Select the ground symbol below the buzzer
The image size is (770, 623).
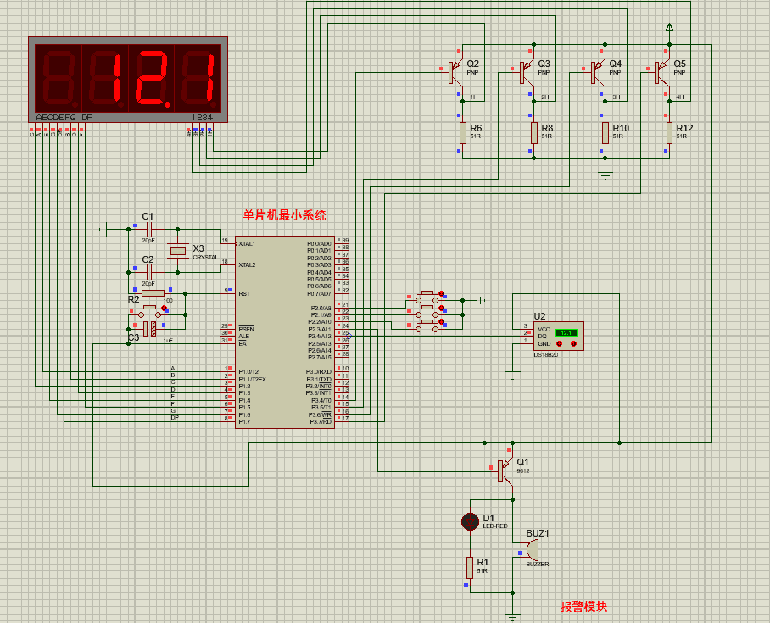(x=513, y=616)
